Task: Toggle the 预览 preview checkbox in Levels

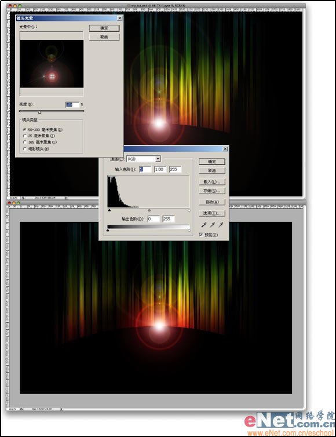Action: pos(201,235)
